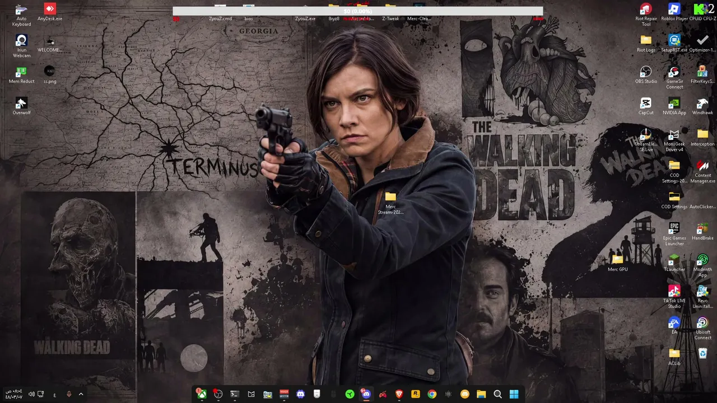The width and height of the screenshot is (717, 403).
Task: Open File Explorer from the taskbar
Action: point(481,394)
